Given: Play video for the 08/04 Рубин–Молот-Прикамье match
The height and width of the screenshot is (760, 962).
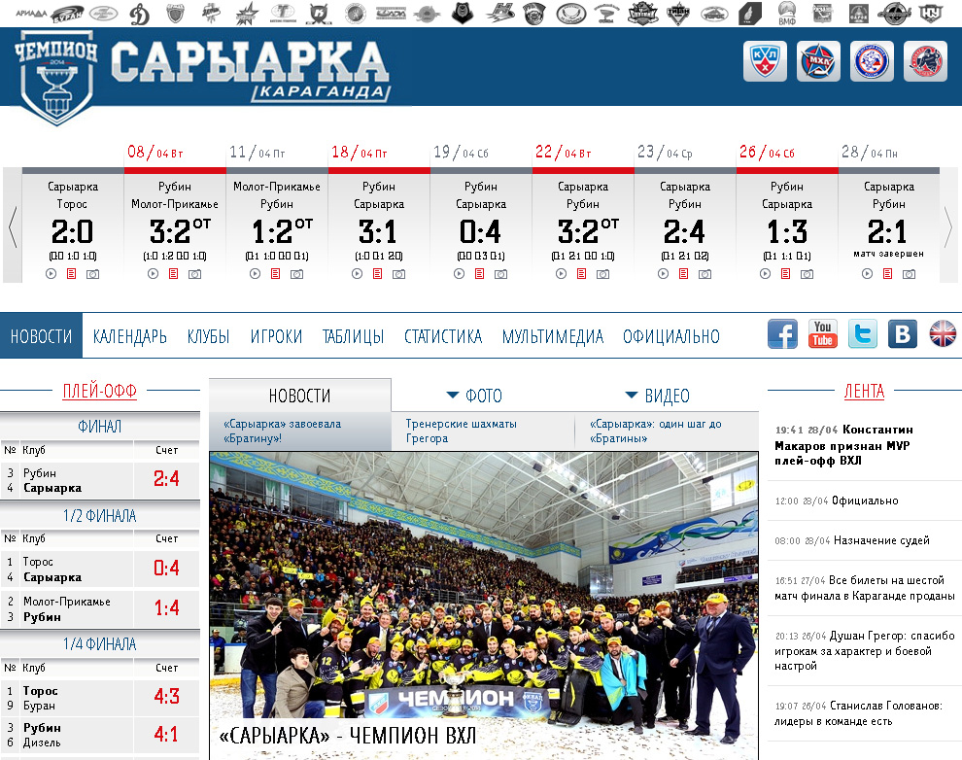Looking at the screenshot, I should 153,274.
